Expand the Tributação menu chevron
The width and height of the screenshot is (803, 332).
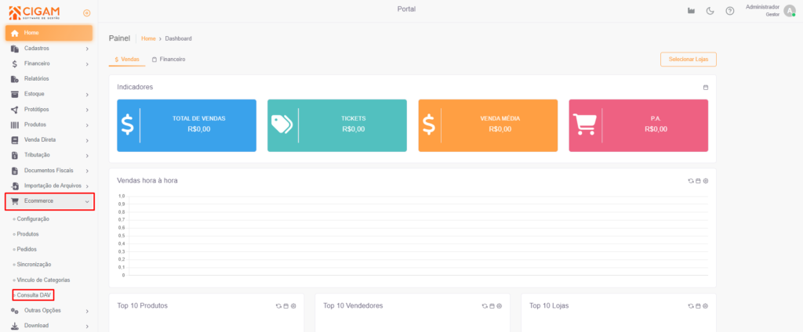click(x=87, y=156)
